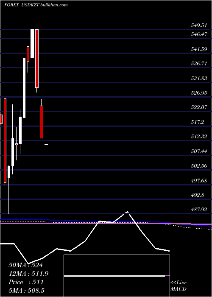This screenshot has height=297, width=212.
Task: Click the 546.47 price level label
Action: click(199, 34)
